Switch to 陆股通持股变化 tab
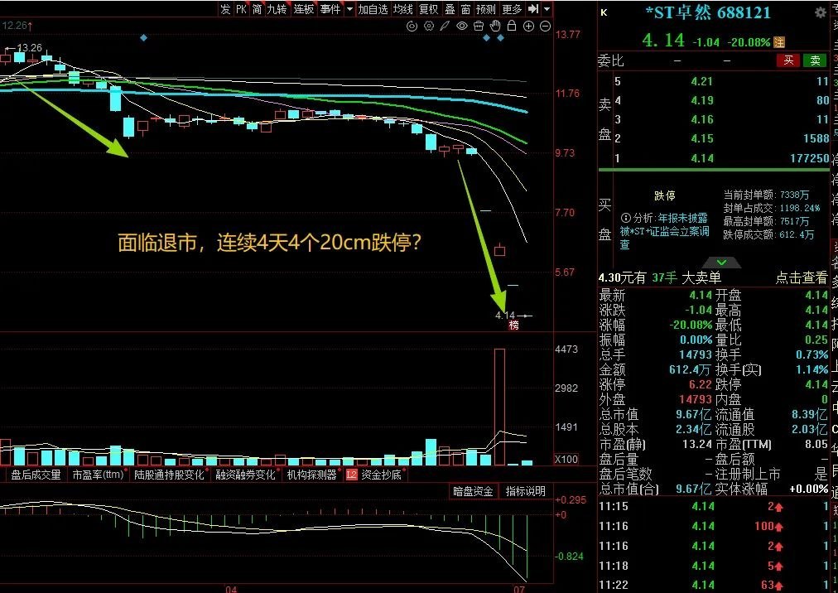The height and width of the screenshot is (593, 838). [169, 475]
